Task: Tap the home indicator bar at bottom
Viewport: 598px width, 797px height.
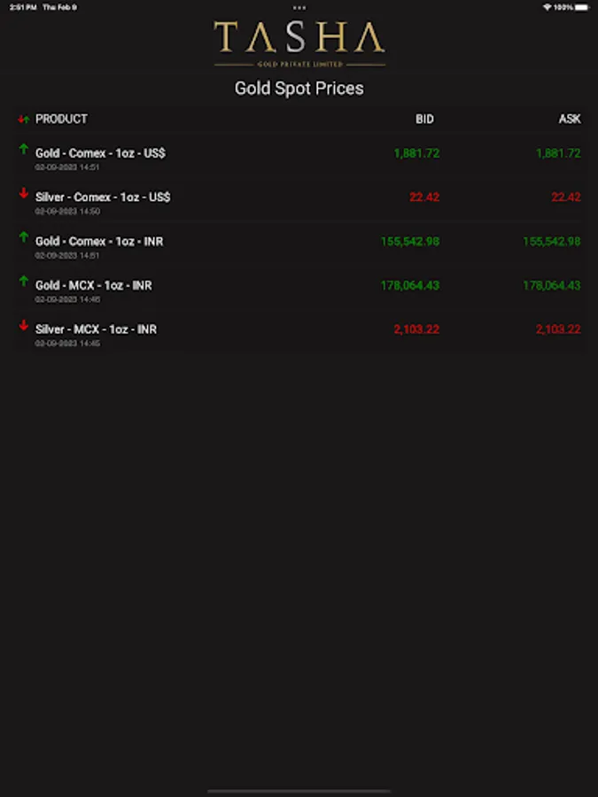Action: click(x=299, y=791)
